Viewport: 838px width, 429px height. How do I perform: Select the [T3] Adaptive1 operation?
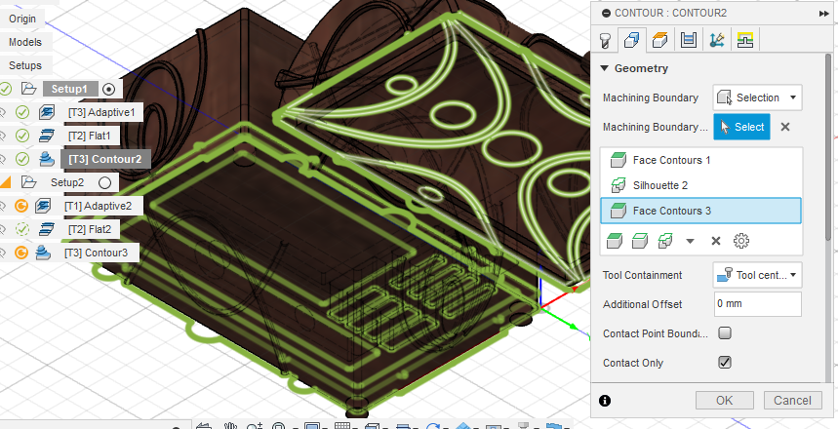tap(101, 113)
